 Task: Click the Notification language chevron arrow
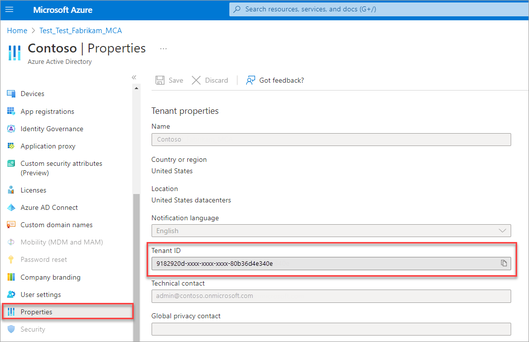click(502, 231)
